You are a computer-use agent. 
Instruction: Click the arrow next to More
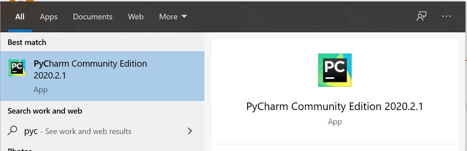click(184, 17)
